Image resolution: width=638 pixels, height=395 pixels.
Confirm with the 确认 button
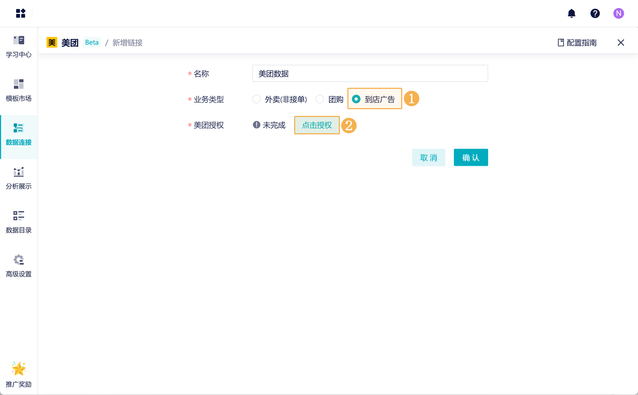point(471,157)
